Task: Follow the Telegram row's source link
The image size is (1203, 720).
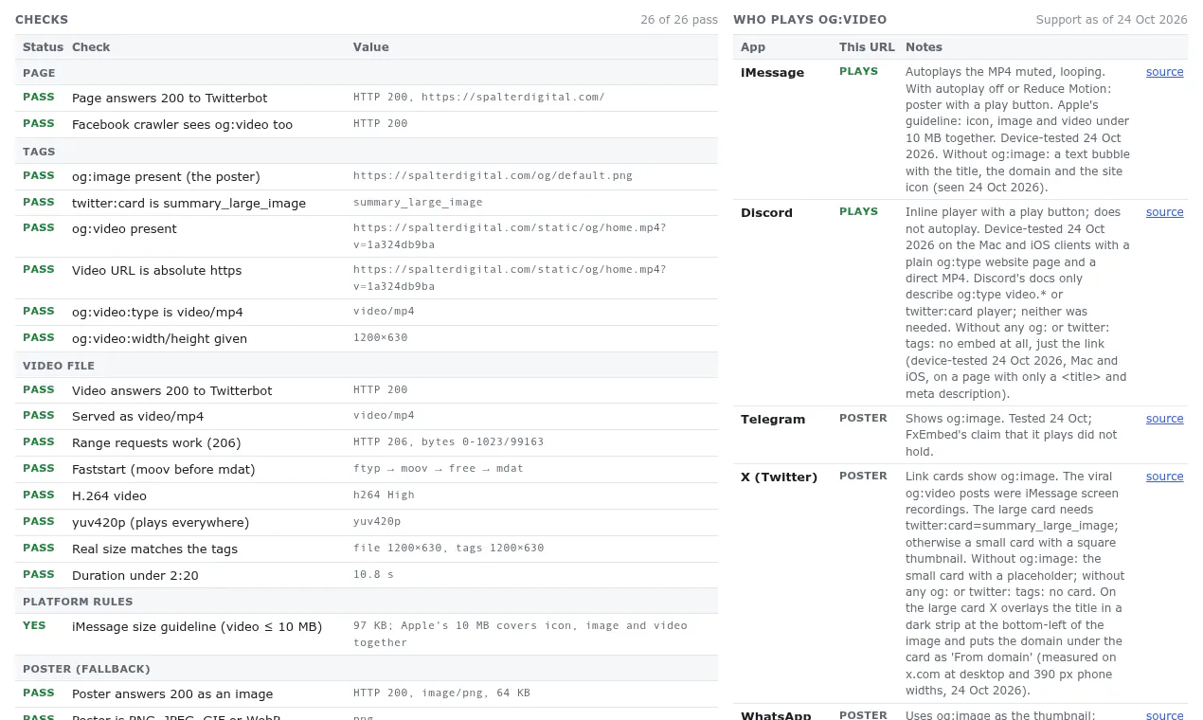Action: 1164,419
